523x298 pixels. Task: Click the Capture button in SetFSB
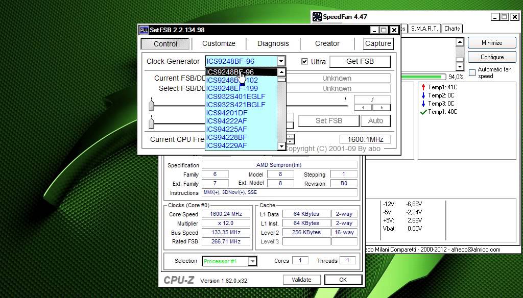coord(378,44)
